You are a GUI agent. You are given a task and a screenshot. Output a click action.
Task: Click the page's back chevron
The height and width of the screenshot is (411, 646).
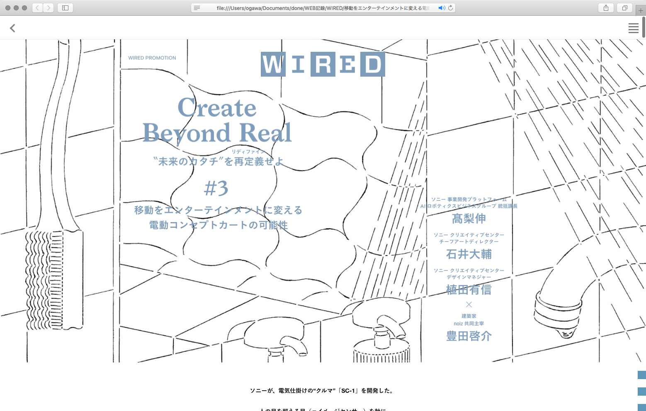[x=12, y=28]
